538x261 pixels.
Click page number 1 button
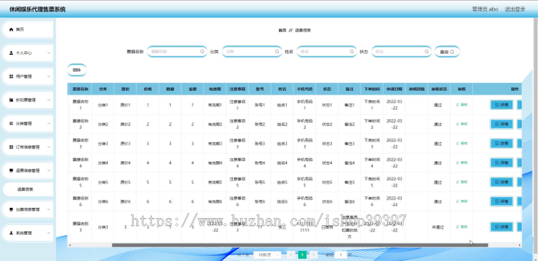pos(302,255)
